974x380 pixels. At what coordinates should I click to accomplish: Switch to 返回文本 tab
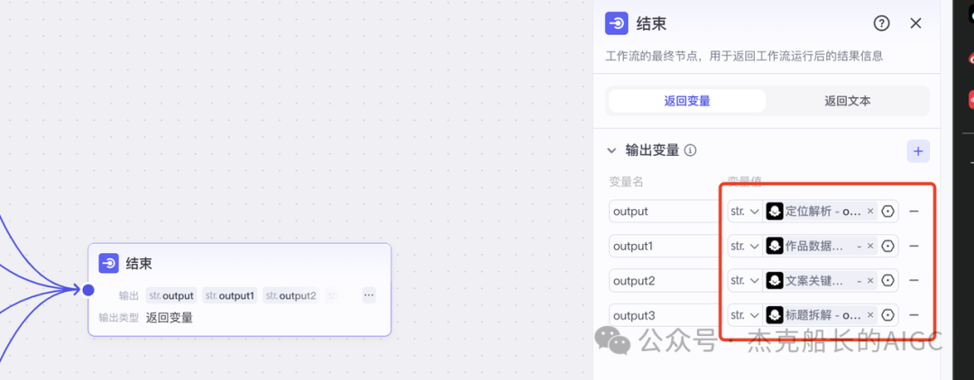click(847, 101)
